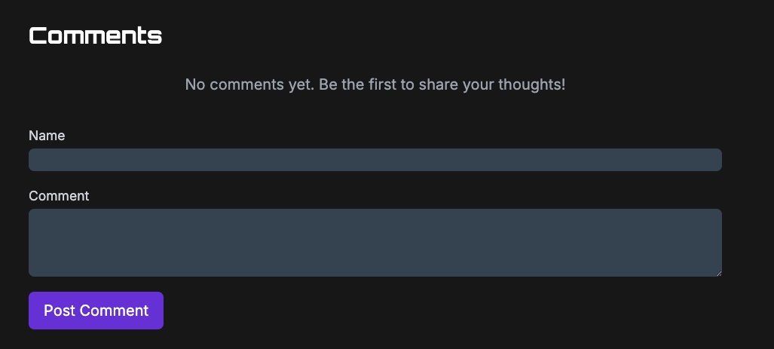
Task: Click the bold "Comments" title text
Action: pos(95,35)
